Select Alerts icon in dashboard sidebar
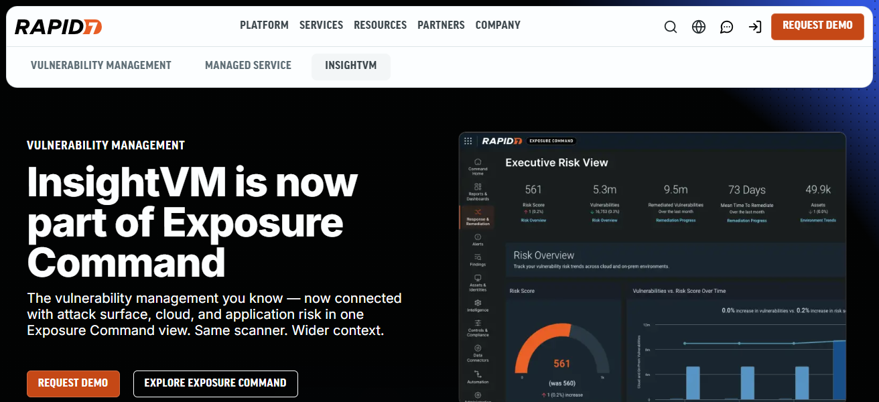This screenshot has width=879, height=402. coord(478,240)
